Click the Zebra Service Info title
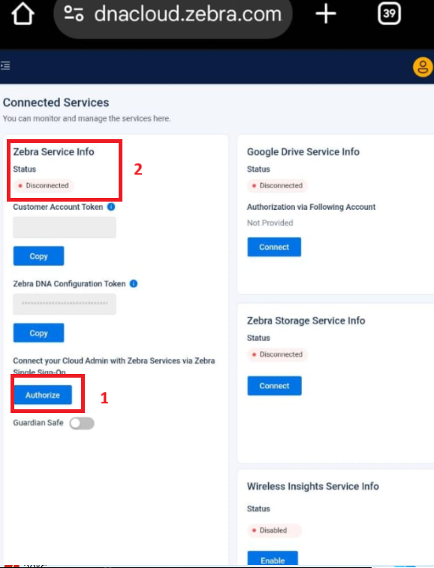Viewport: 434px width, 568px height. coord(53,152)
